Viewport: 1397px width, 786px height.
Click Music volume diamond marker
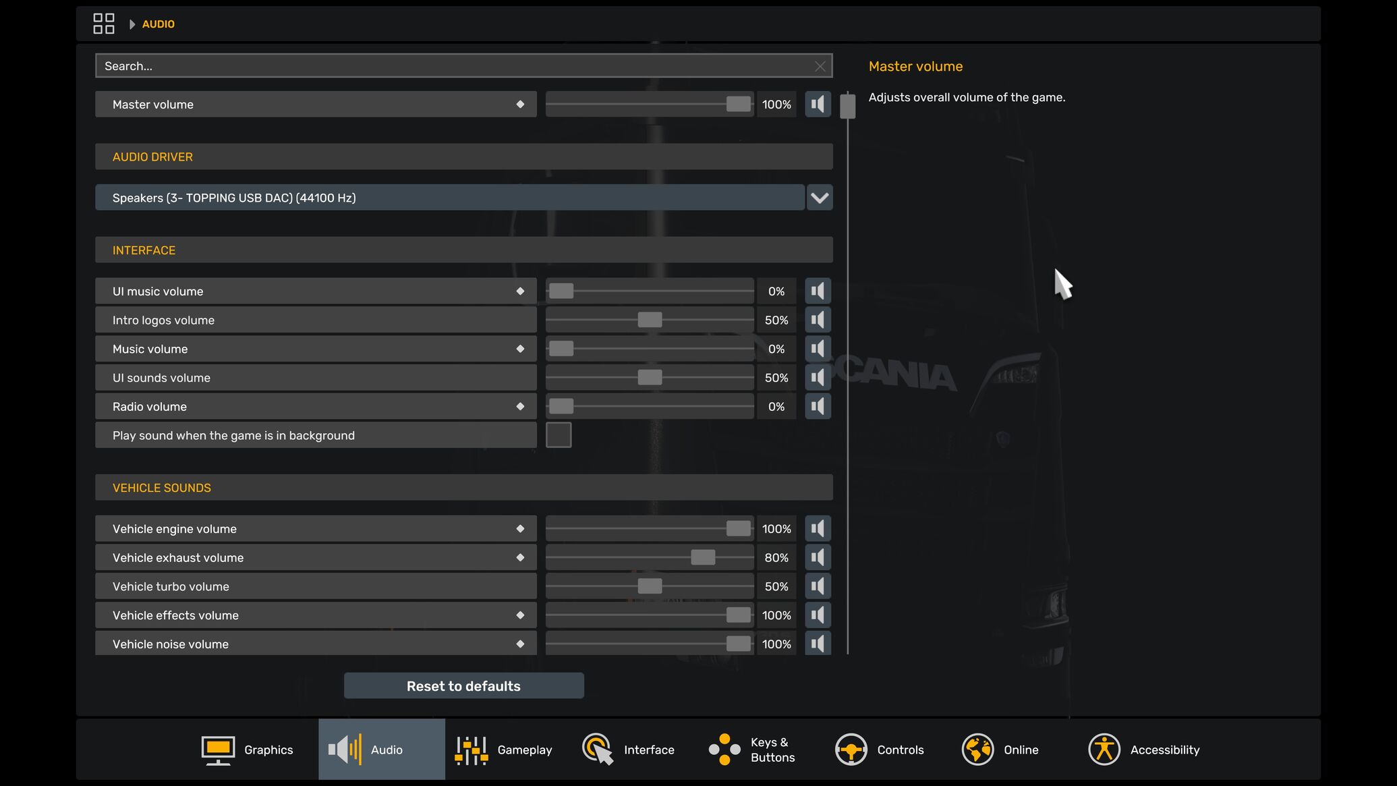(x=520, y=349)
